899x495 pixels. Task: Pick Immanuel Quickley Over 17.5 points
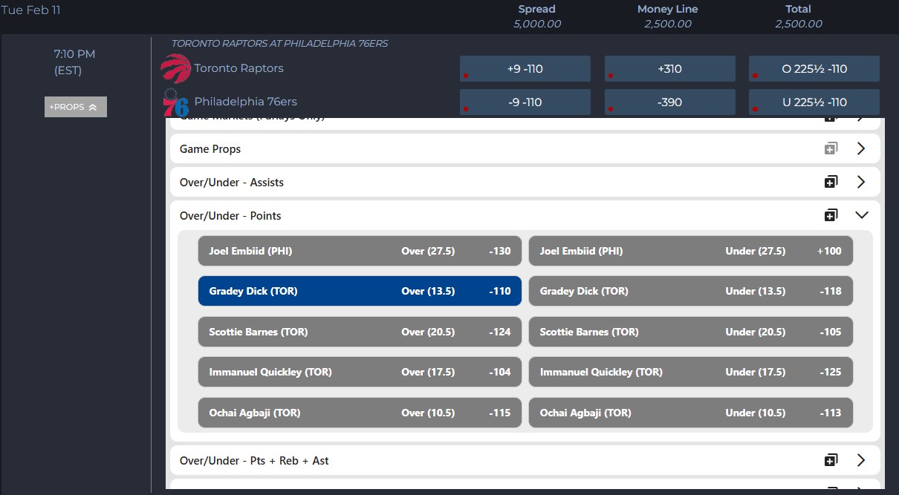(x=360, y=372)
